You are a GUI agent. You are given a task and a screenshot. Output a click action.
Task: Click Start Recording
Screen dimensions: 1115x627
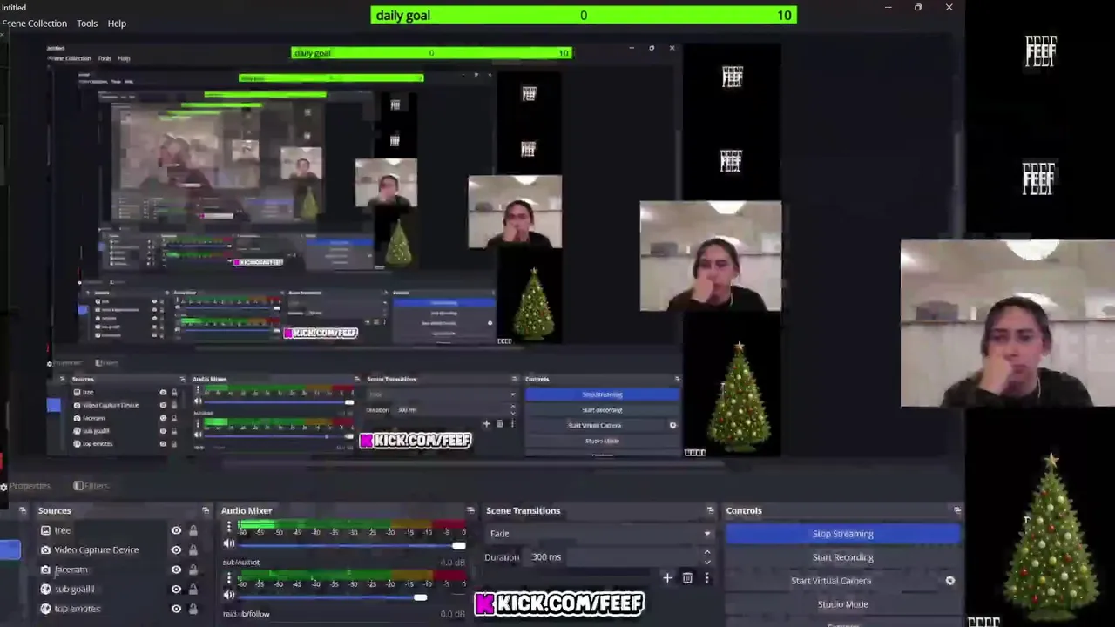pyautogui.click(x=842, y=557)
